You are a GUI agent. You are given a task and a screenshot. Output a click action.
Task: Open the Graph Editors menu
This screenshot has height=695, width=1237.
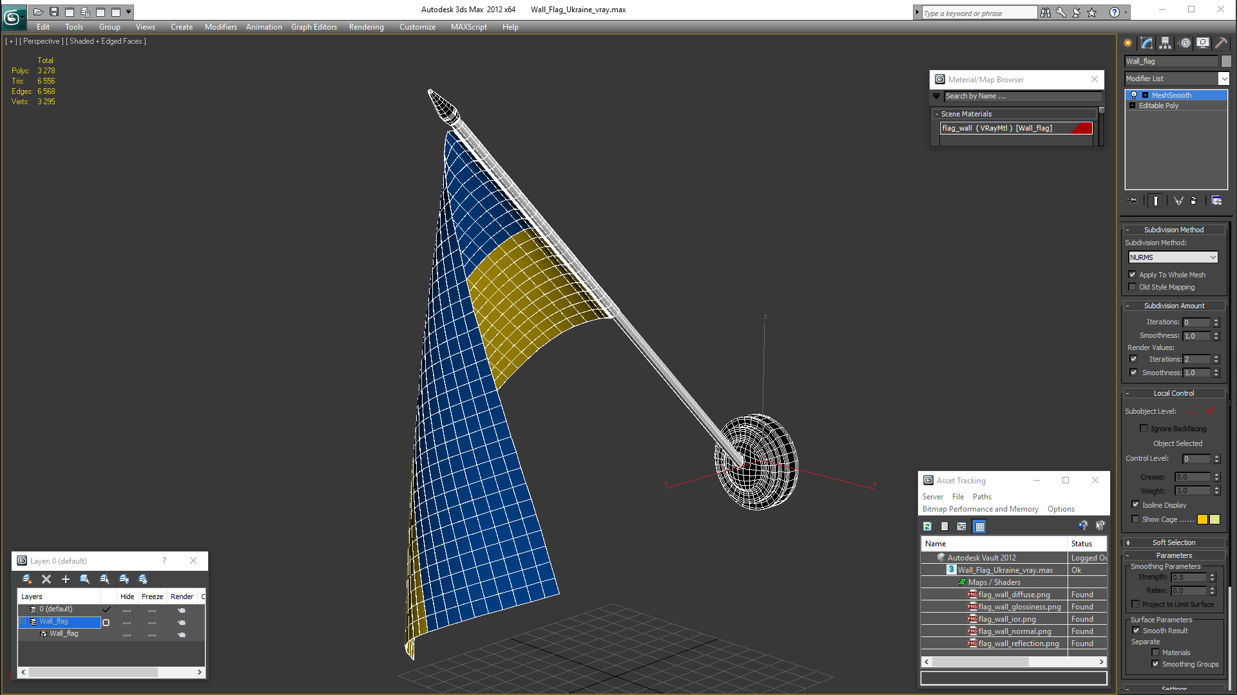tap(314, 27)
